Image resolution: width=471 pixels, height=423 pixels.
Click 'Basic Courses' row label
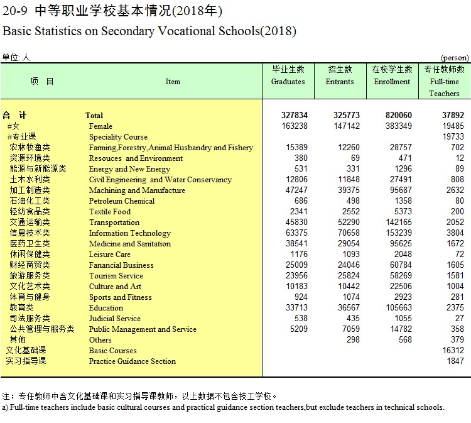pos(112,351)
